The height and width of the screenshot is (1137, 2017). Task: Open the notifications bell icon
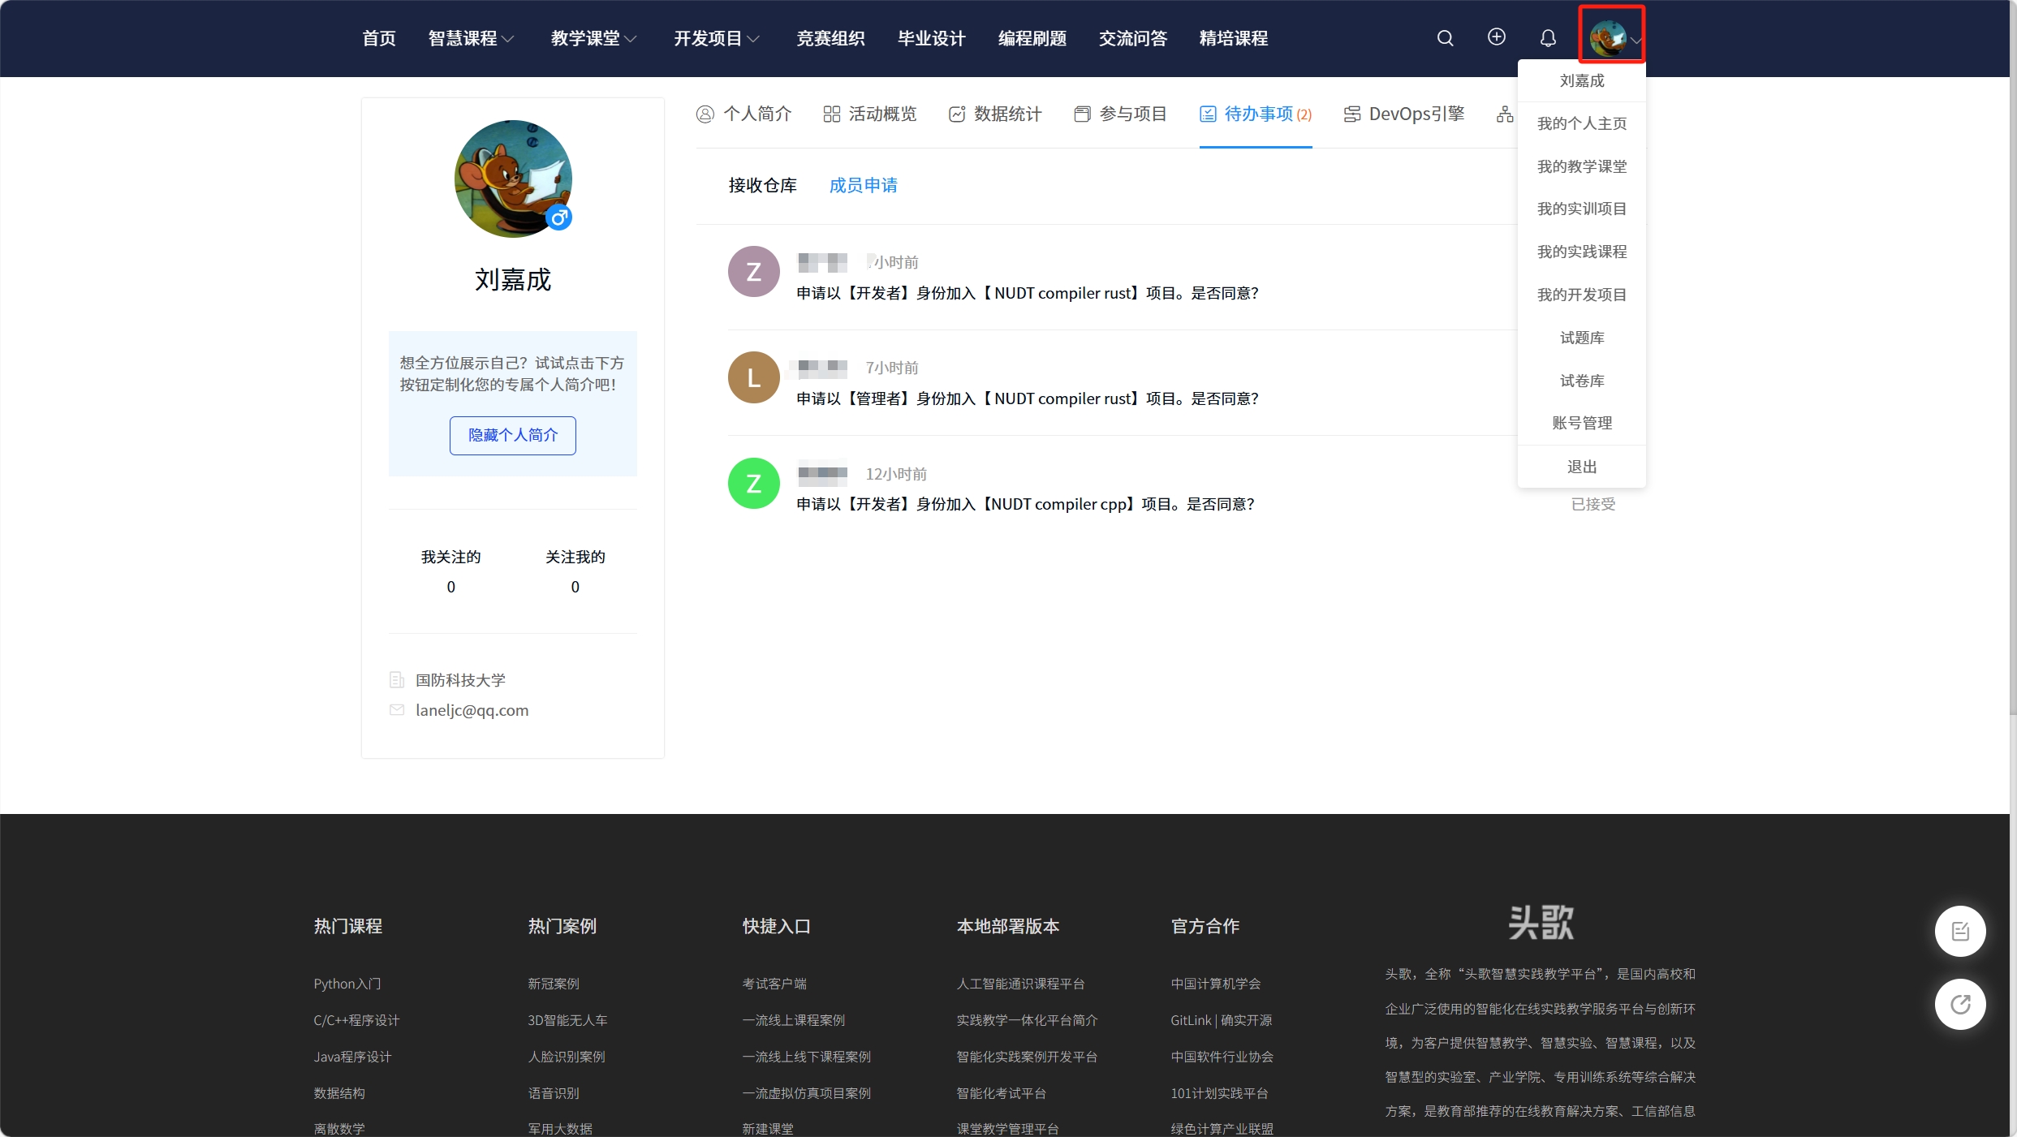(1547, 38)
